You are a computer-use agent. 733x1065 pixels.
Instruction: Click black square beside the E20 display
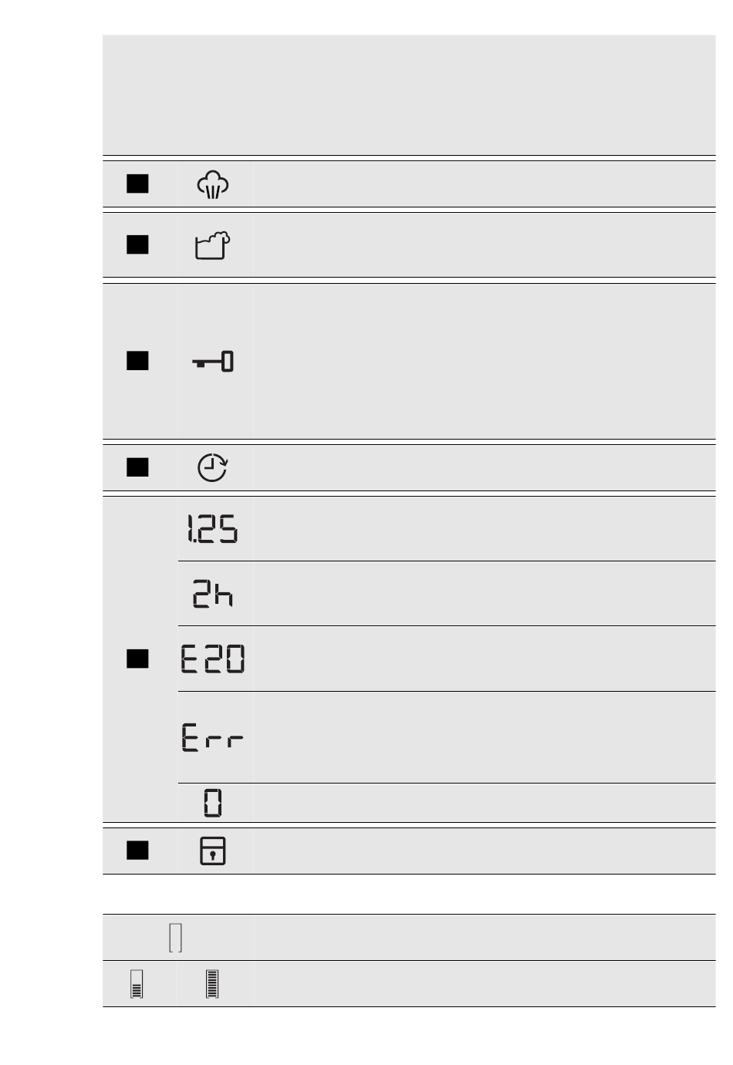pyautogui.click(x=137, y=659)
